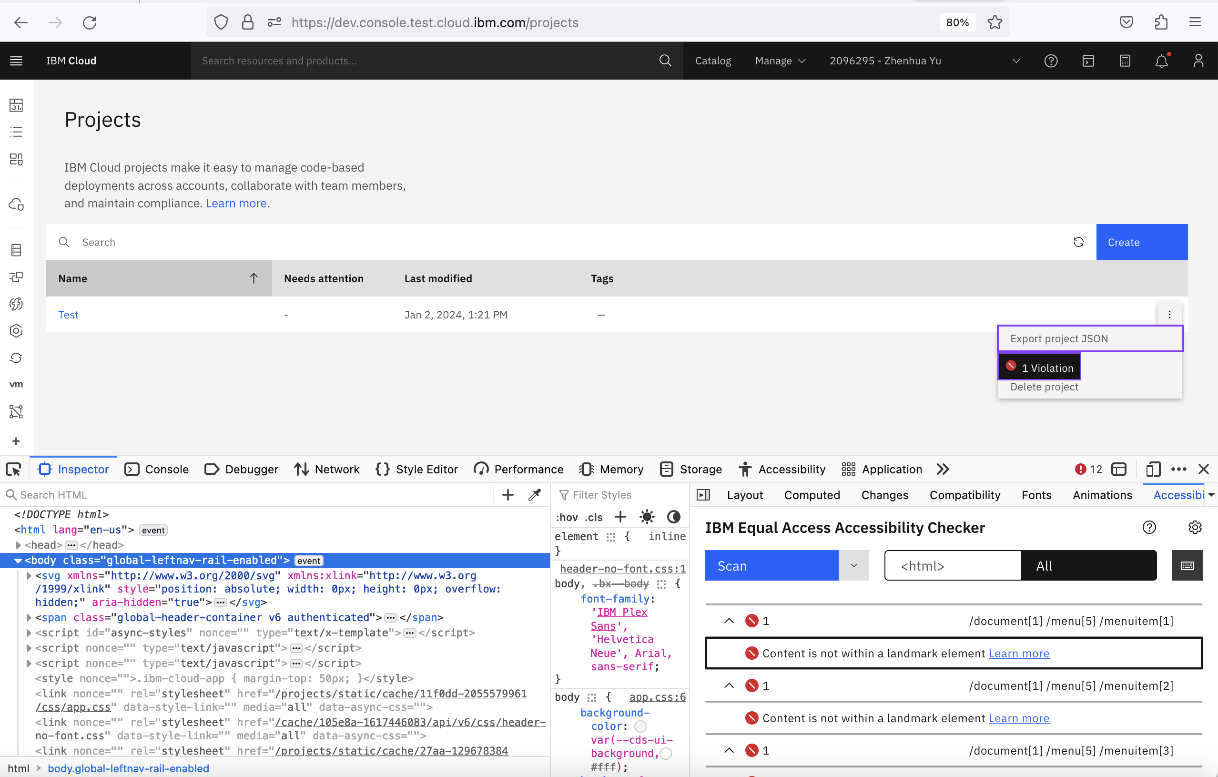Toggle the 3-pane inspector sidebar
This screenshot has height=777, width=1218.
pyautogui.click(x=703, y=495)
